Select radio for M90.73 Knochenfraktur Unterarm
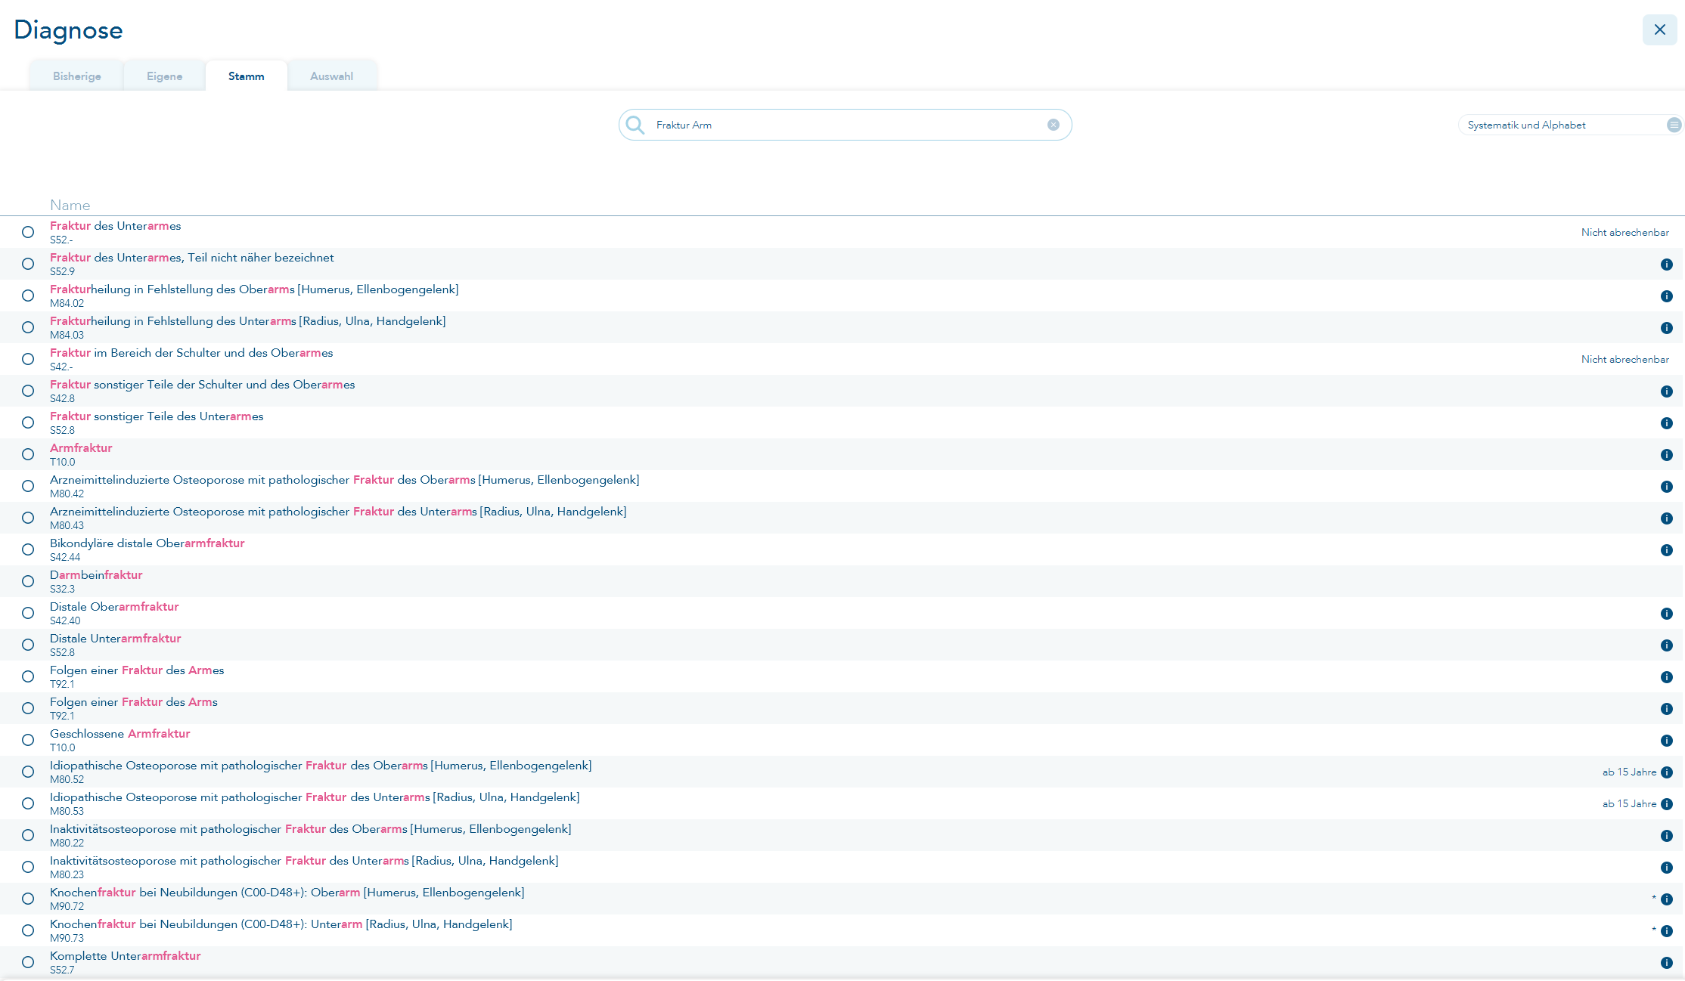This screenshot has width=1685, height=981. point(28,930)
